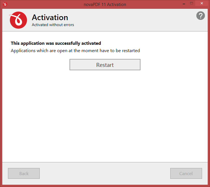
Task: Click the 'novaPDF 11 Activation' window title
Action: [x=105, y=5]
